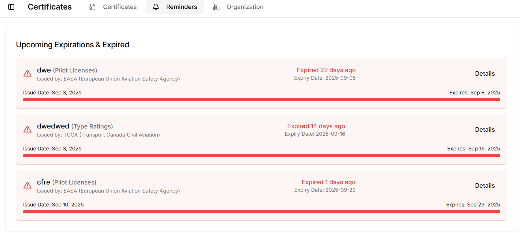
Task: Click 'Expiry Date: 2025-09-16' text
Action: point(315,134)
